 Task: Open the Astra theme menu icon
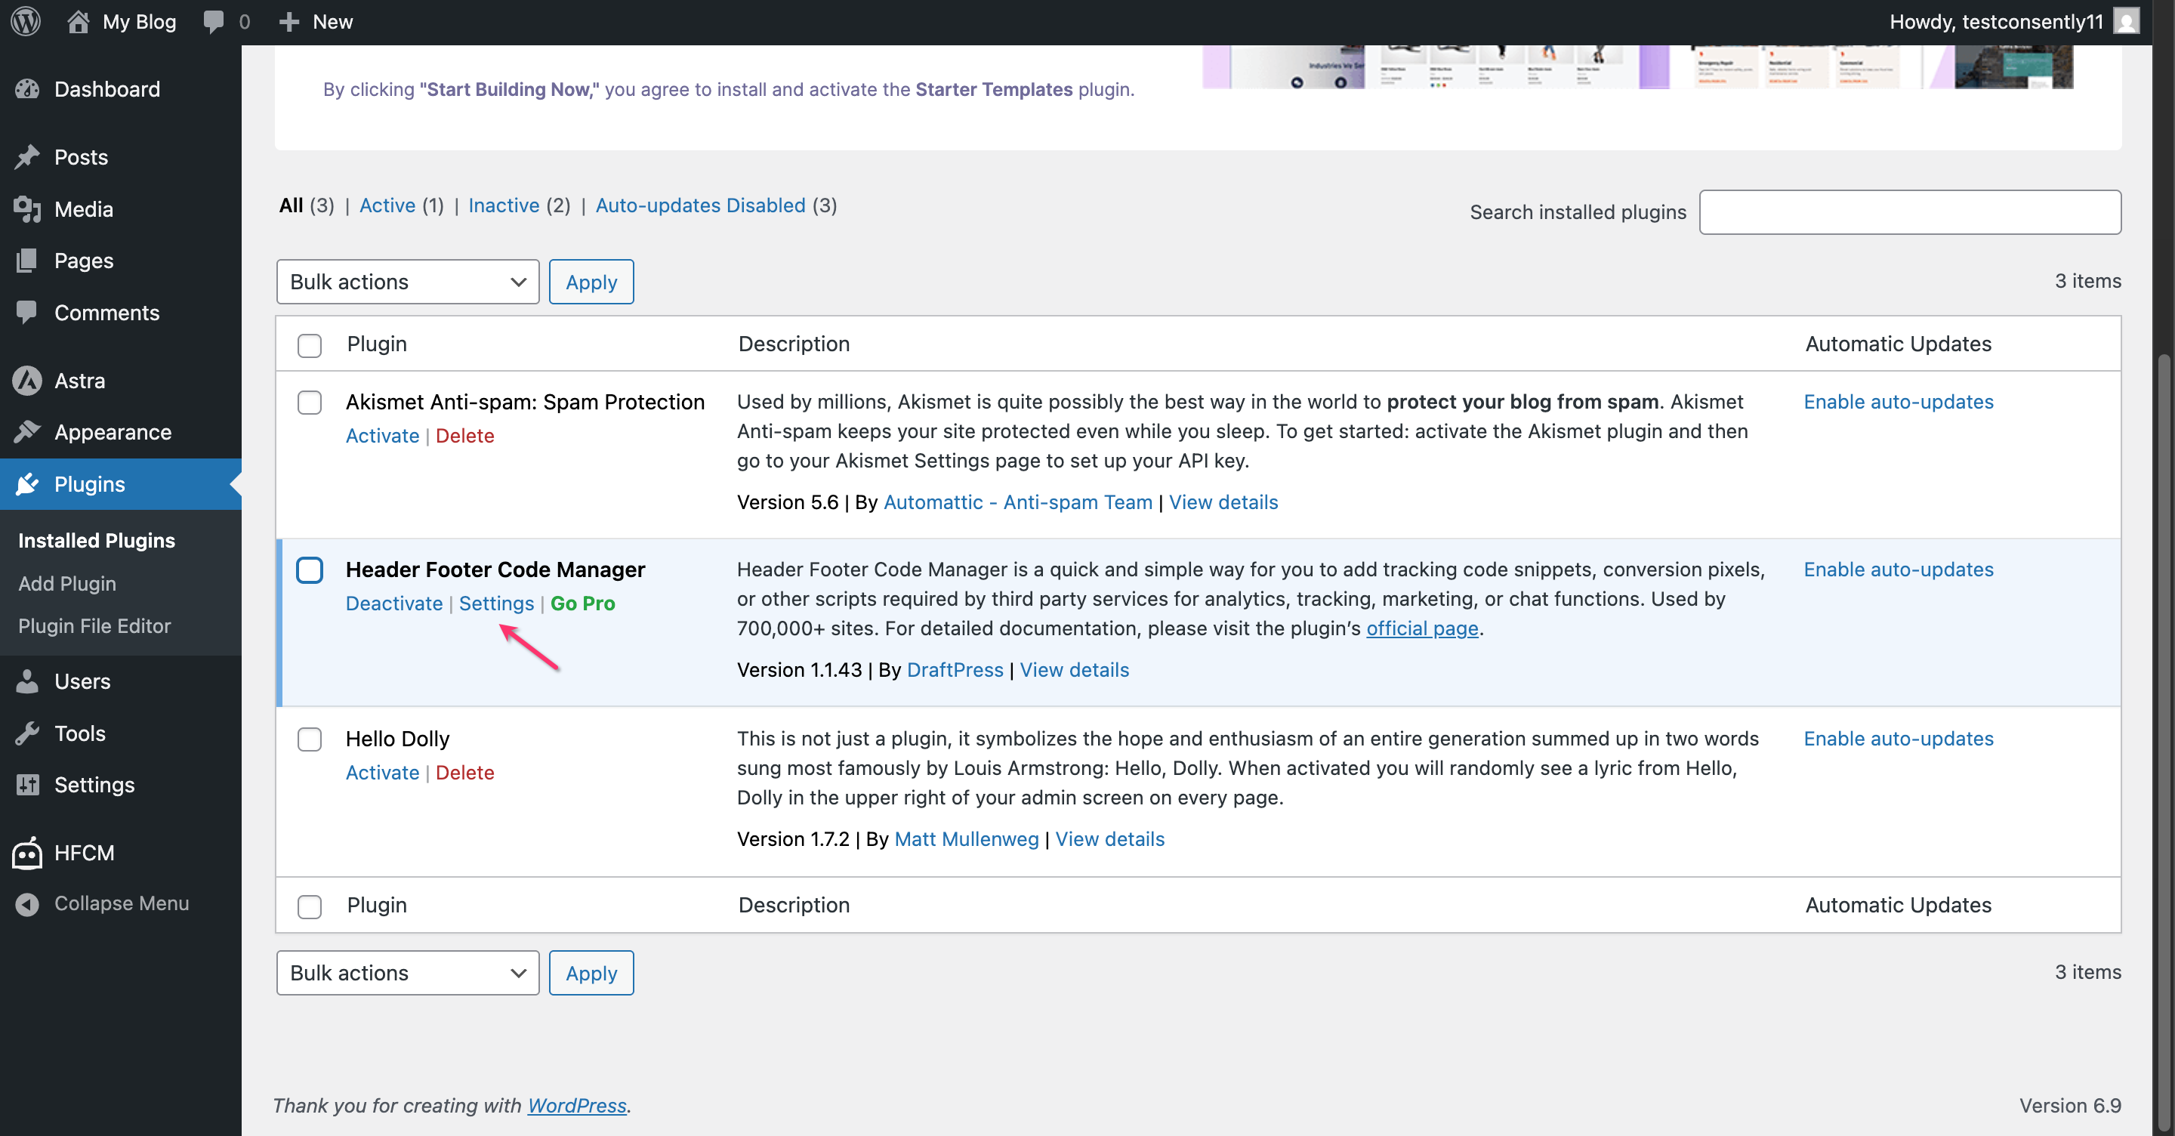point(28,380)
